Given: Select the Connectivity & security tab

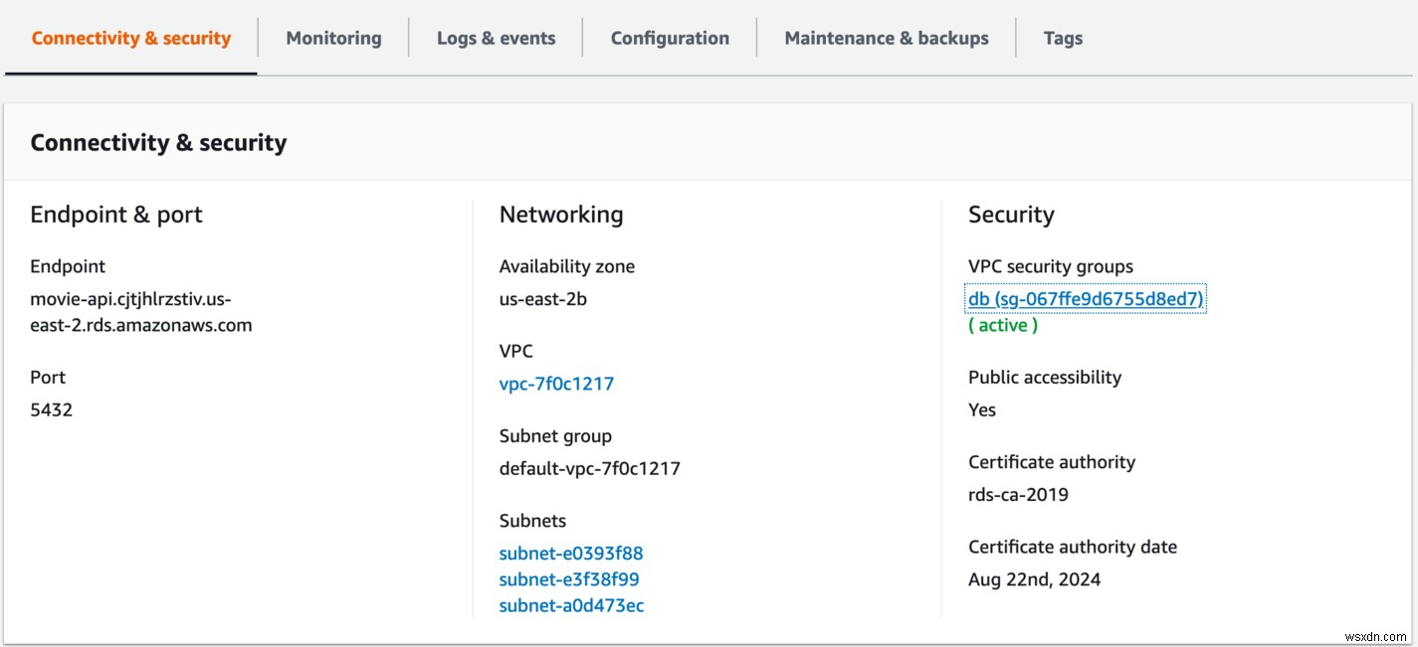Looking at the screenshot, I should (130, 38).
